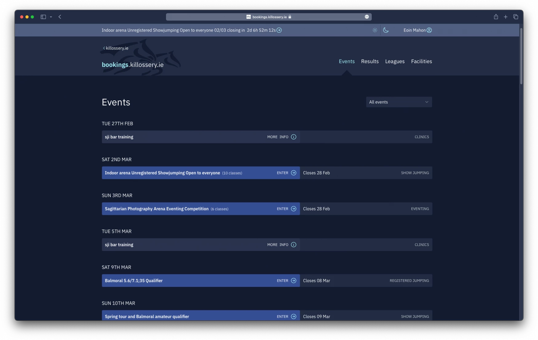Open the Leagues tab

point(395,61)
